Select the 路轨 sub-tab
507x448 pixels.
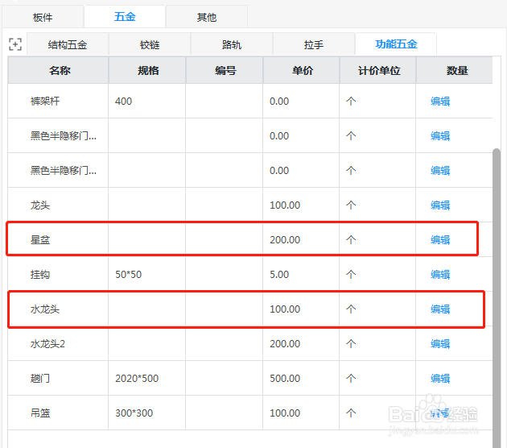click(x=232, y=44)
